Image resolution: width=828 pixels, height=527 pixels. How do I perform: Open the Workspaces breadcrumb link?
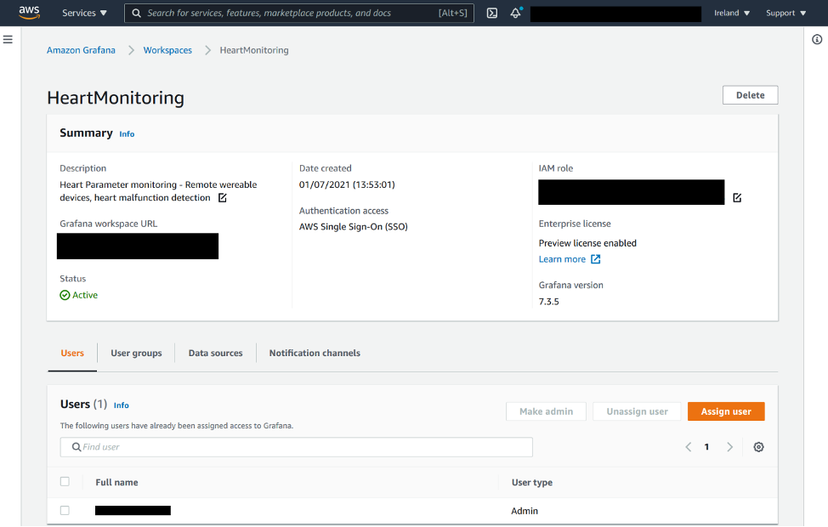pyautogui.click(x=167, y=50)
